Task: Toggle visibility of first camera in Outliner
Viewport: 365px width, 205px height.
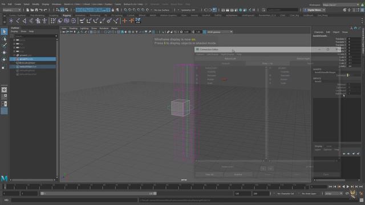Action: tap(18, 40)
